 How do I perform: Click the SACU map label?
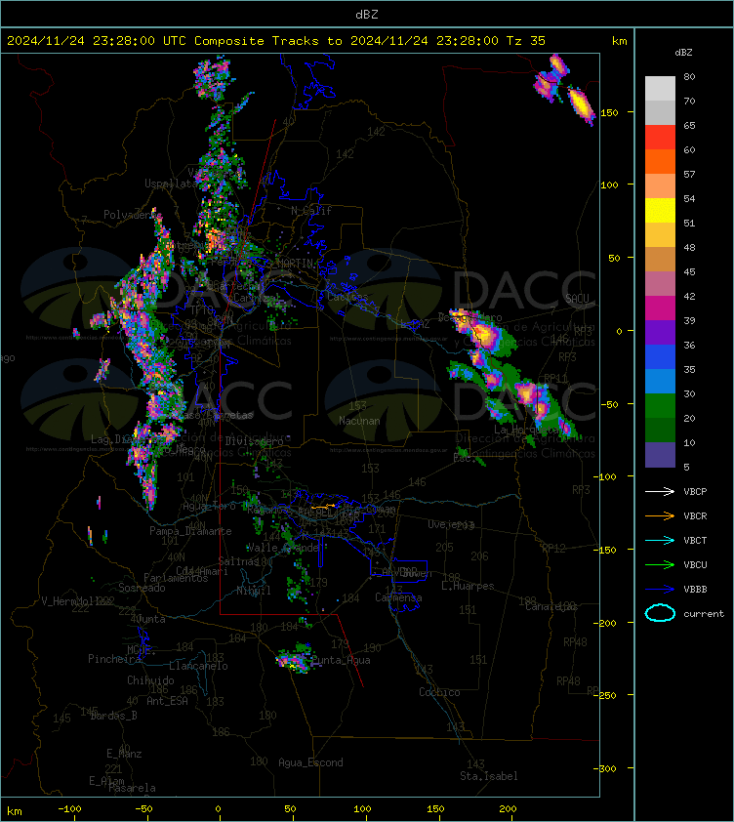[577, 299]
